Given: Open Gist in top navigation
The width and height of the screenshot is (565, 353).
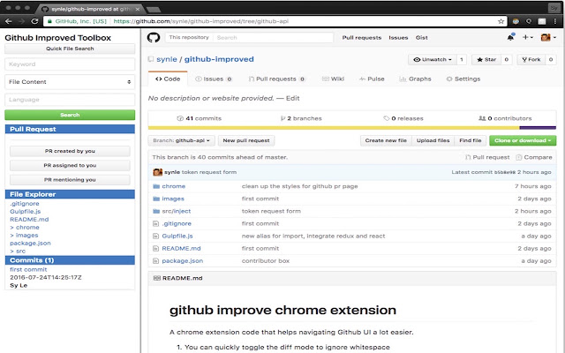Looking at the screenshot, I should click(422, 37).
